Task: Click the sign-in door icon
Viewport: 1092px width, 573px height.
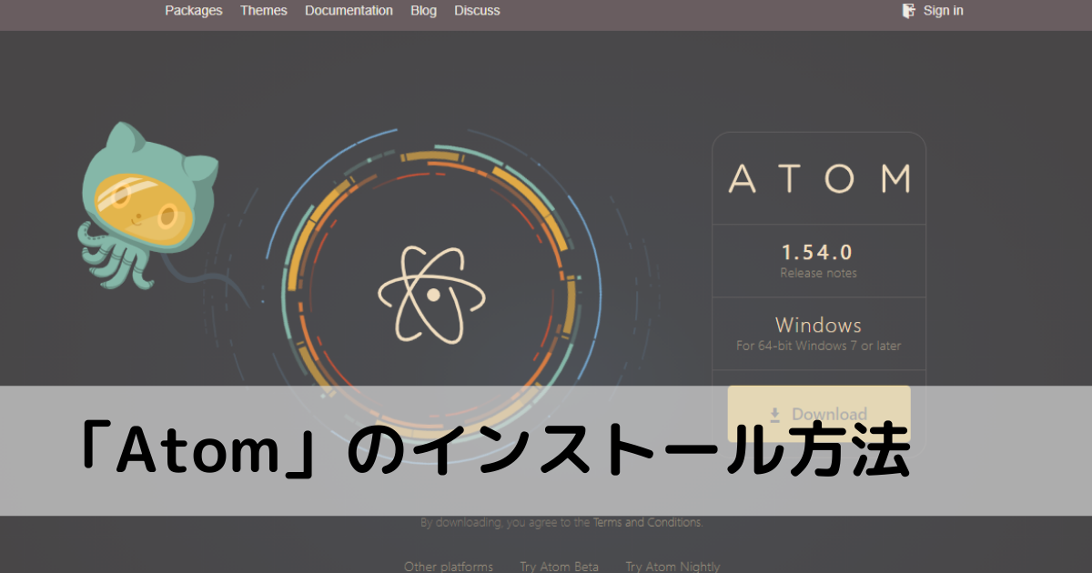Action: click(x=908, y=11)
